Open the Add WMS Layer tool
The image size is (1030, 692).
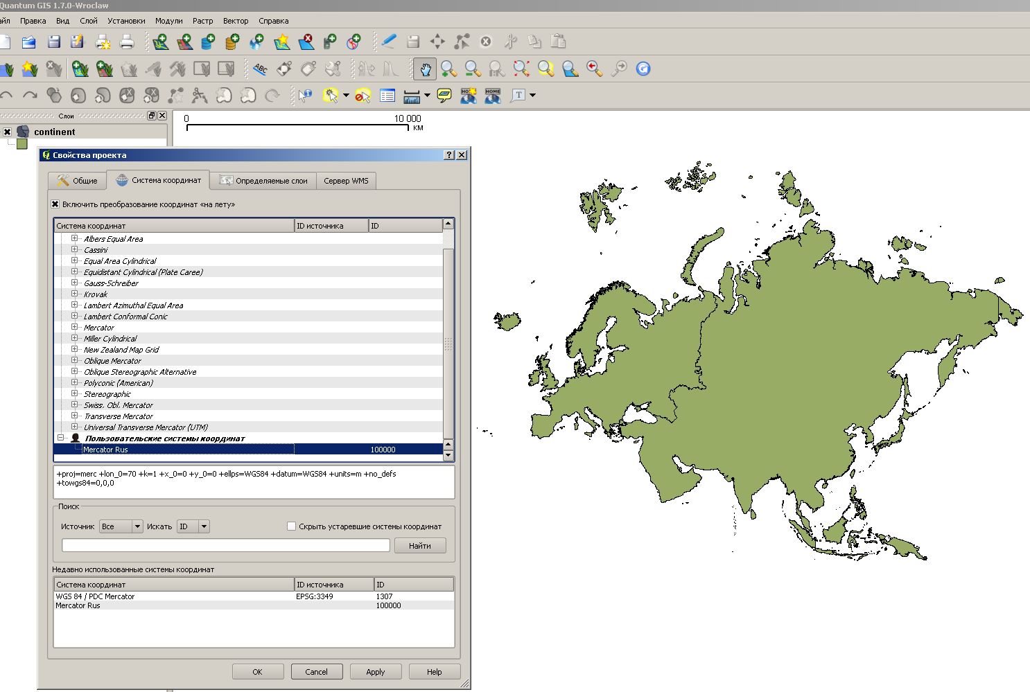256,42
